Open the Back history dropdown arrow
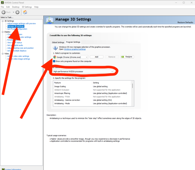195x170 pixels. pos(14,12)
